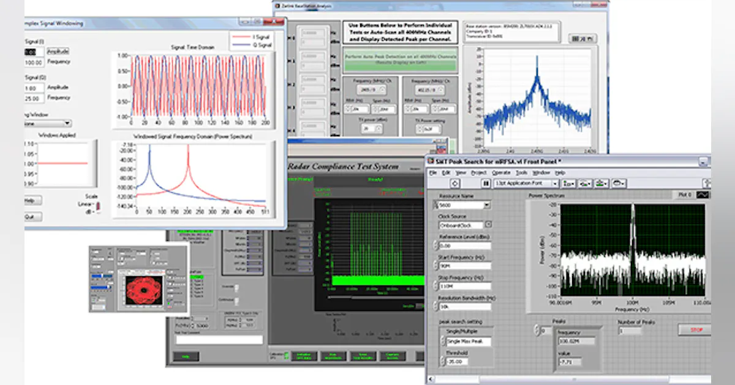Click the Q Signal legend entry
Image resolution: width=735 pixels, height=385 pixels.
(251, 45)
